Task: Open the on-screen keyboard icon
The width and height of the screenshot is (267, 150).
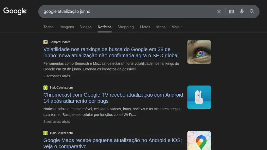Action: pyautogui.click(x=231, y=11)
